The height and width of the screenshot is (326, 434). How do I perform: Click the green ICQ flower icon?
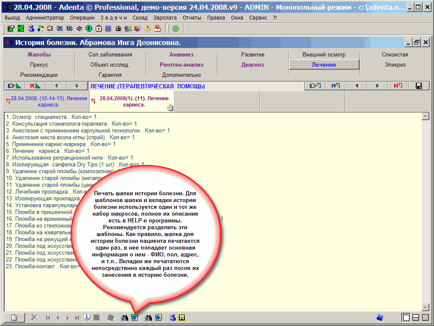pos(175,28)
